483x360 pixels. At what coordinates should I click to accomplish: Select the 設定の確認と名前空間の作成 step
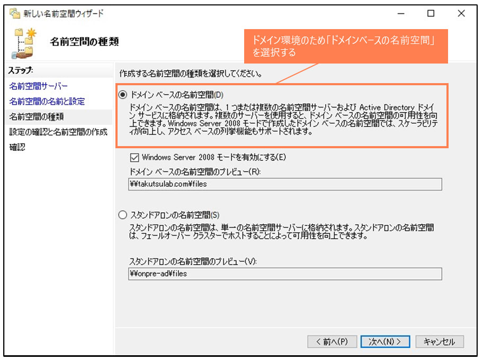(58, 132)
